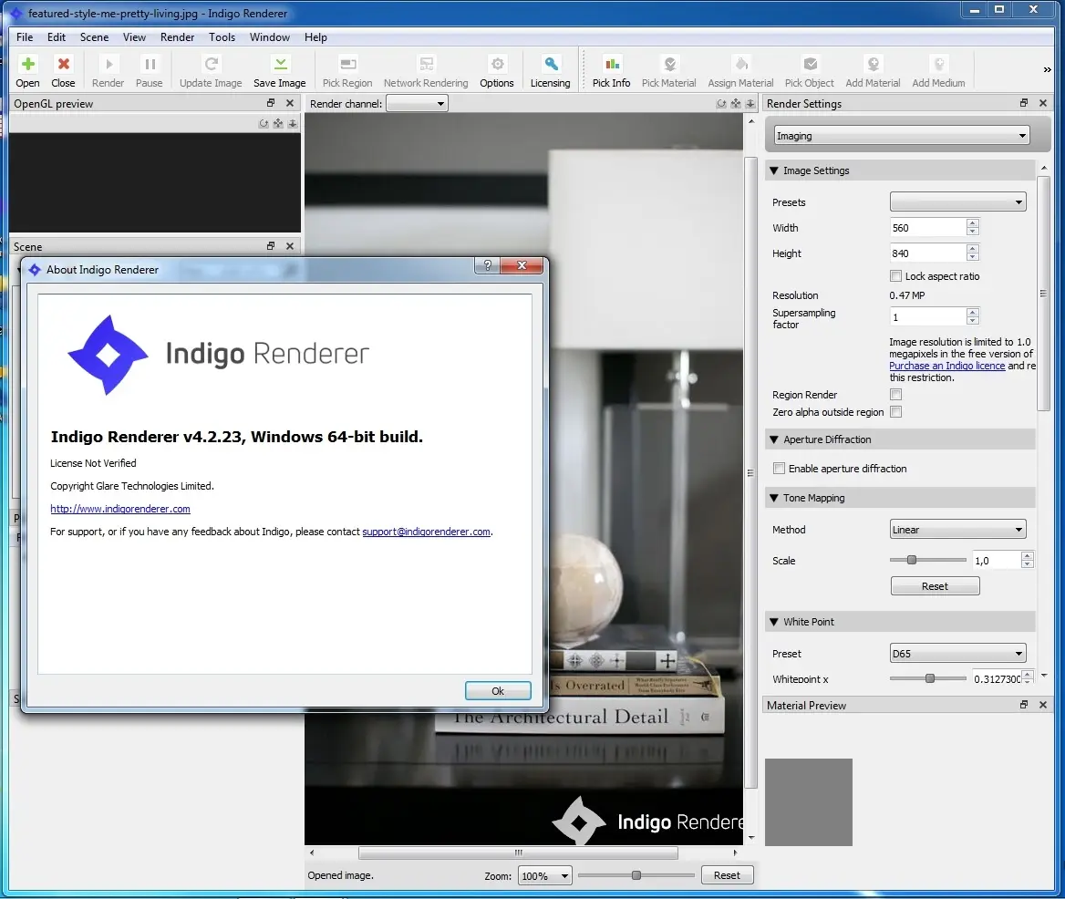Collapse the Tone Mapping section

tap(773, 498)
